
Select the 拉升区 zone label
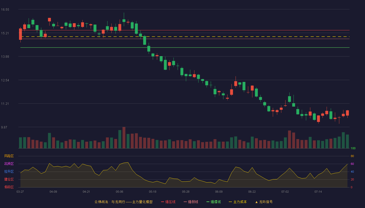[9, 172]
